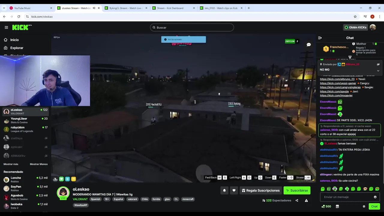Screen dimensions: 384x216
Task: Switch to the Stream - Kick Dashboard tab
Action: 174,8
